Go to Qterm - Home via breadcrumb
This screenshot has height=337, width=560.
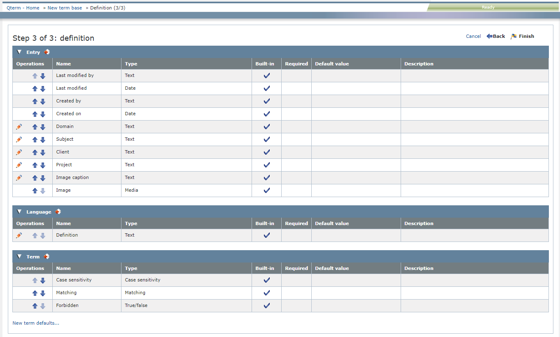(23, 7)
